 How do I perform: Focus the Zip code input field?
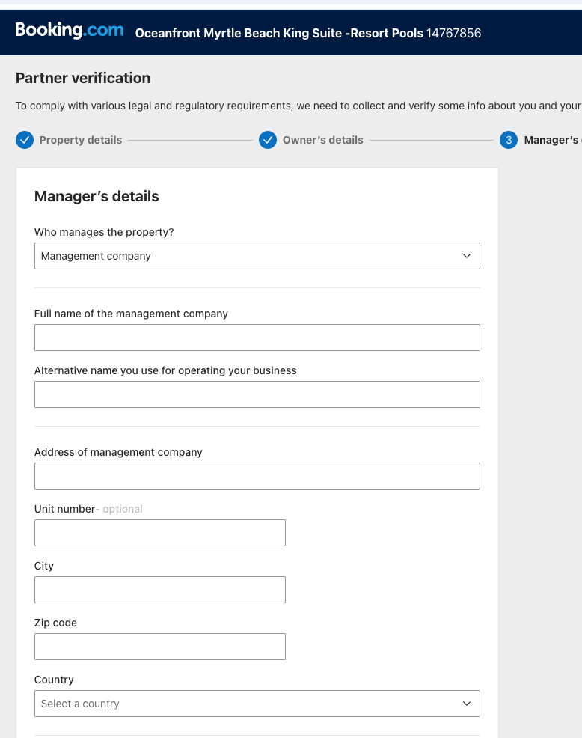tap(160, 647)
